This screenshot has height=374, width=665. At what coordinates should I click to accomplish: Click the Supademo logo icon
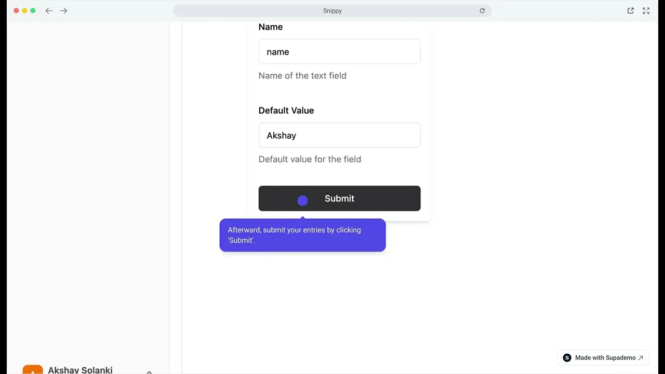(x=567, y=357)
